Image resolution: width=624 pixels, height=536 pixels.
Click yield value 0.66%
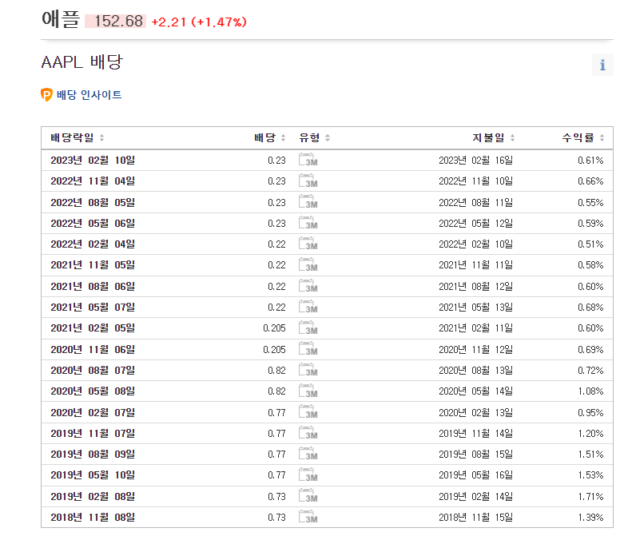(590, 181)
